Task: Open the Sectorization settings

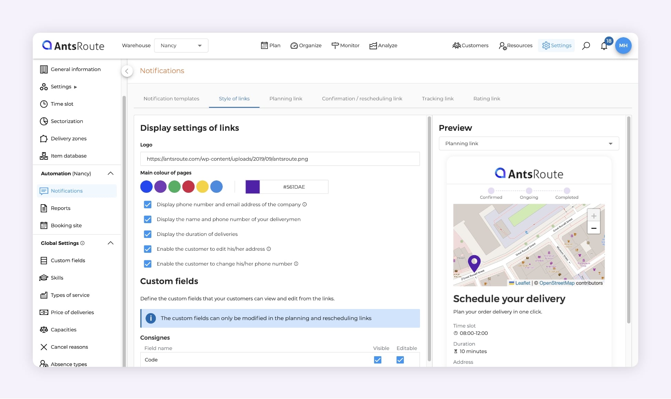Action: coord(67,121)
